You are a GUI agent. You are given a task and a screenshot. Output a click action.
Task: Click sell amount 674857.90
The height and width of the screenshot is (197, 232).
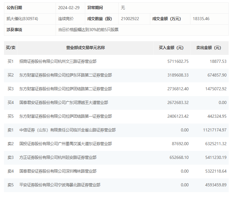pyautogui.click(x=217, y=75)
